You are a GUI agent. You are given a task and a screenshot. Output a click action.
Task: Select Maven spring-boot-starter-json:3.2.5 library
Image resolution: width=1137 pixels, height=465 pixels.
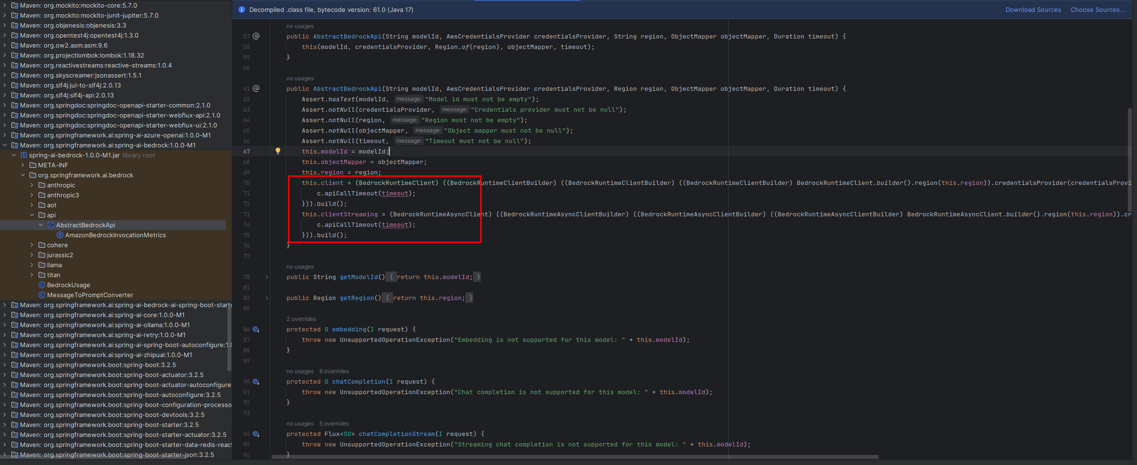tap(117, 455)
